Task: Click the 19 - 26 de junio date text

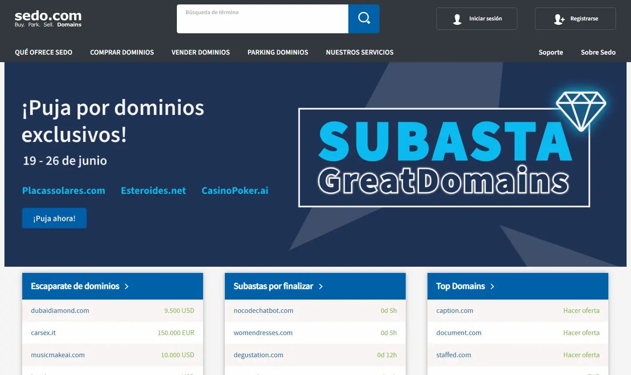Action: 65,161
